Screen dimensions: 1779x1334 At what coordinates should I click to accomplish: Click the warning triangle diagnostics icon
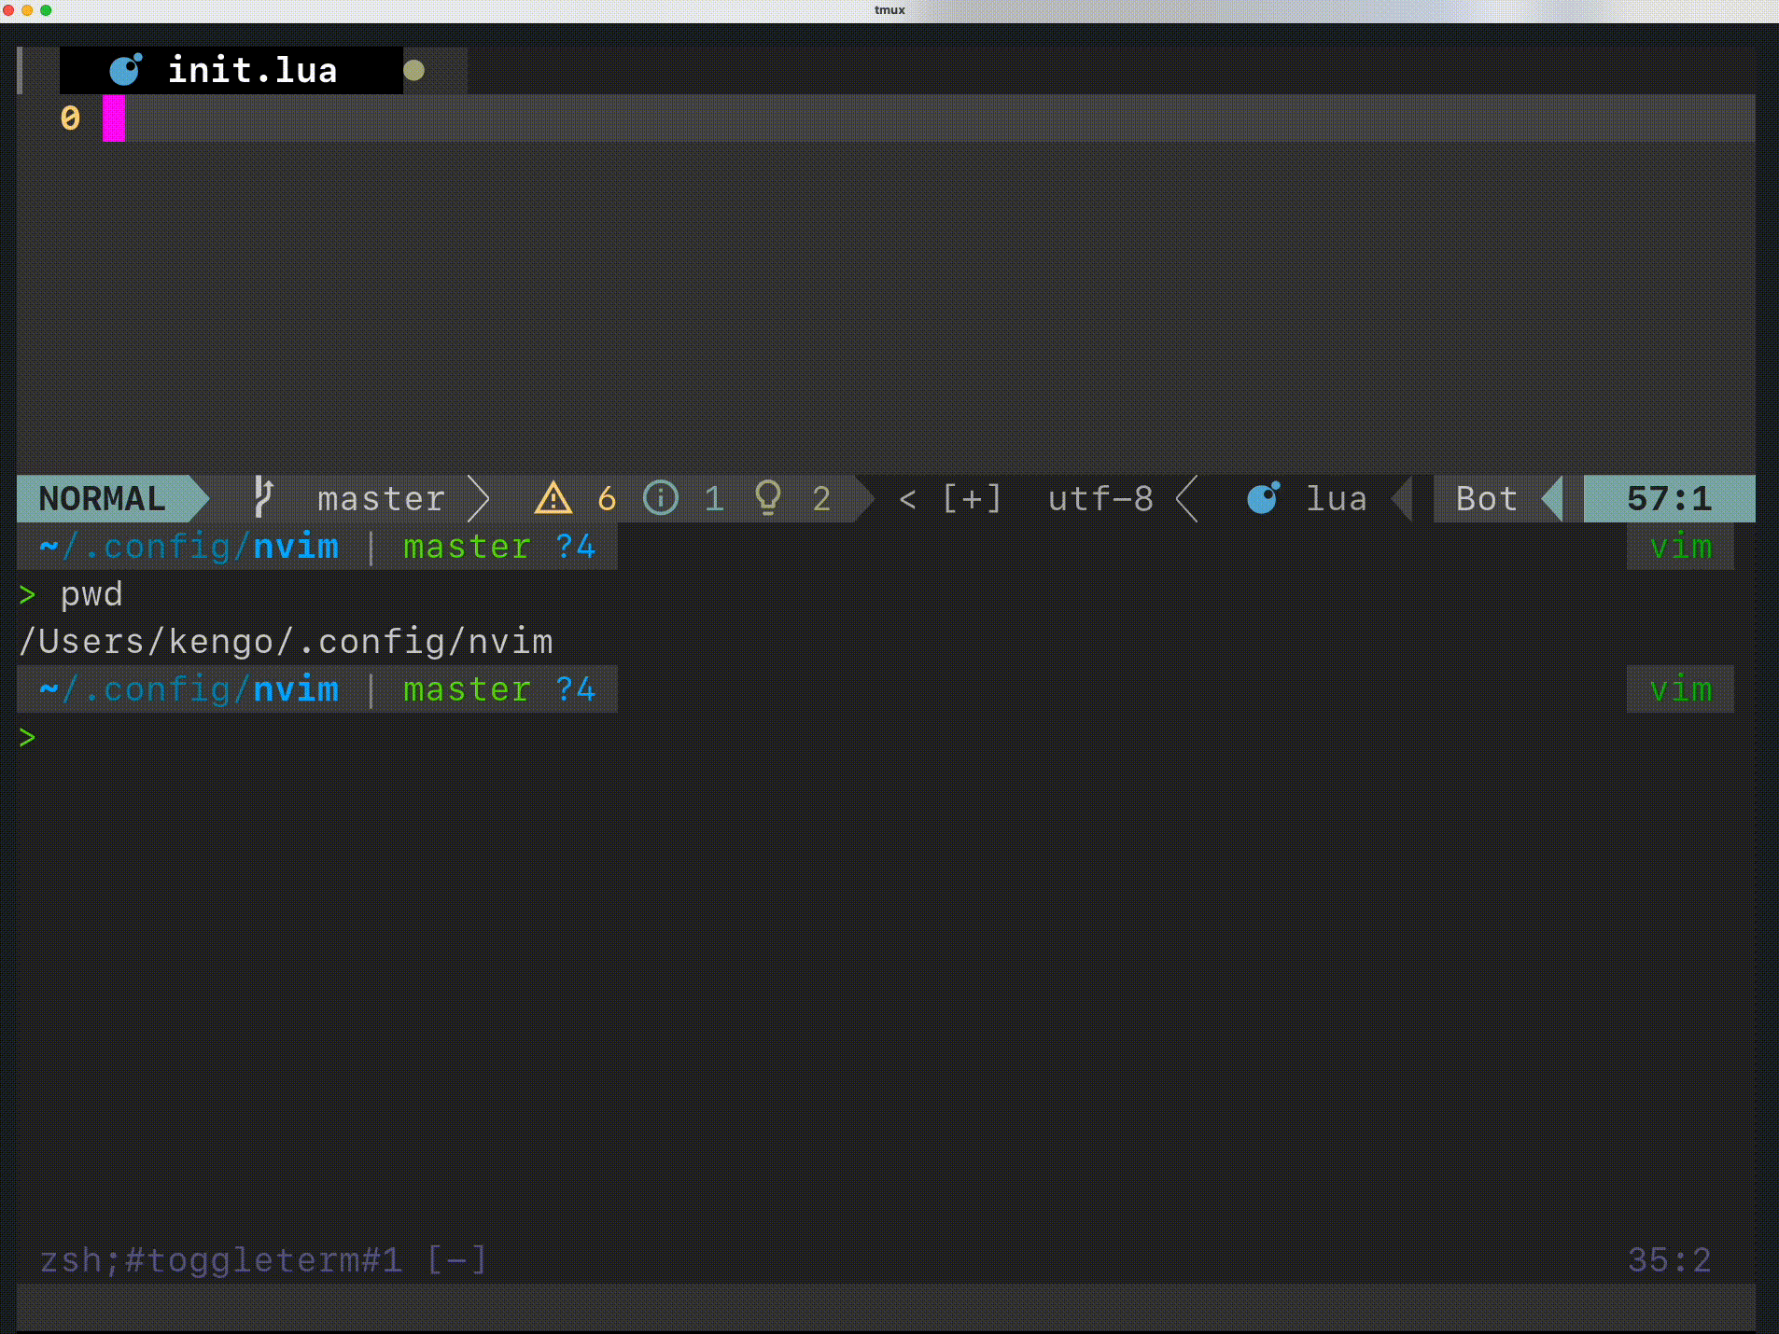coord(553,498)
